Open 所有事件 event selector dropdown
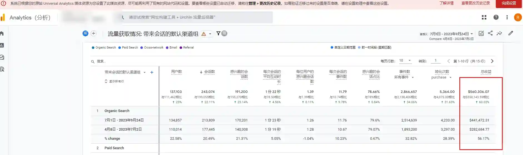The image size is (523, 155). click(404, 77)
